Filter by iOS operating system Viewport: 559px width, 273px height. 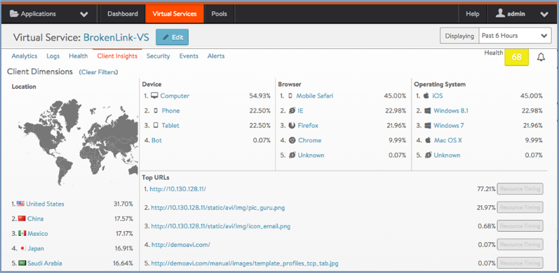click(438, 96)
